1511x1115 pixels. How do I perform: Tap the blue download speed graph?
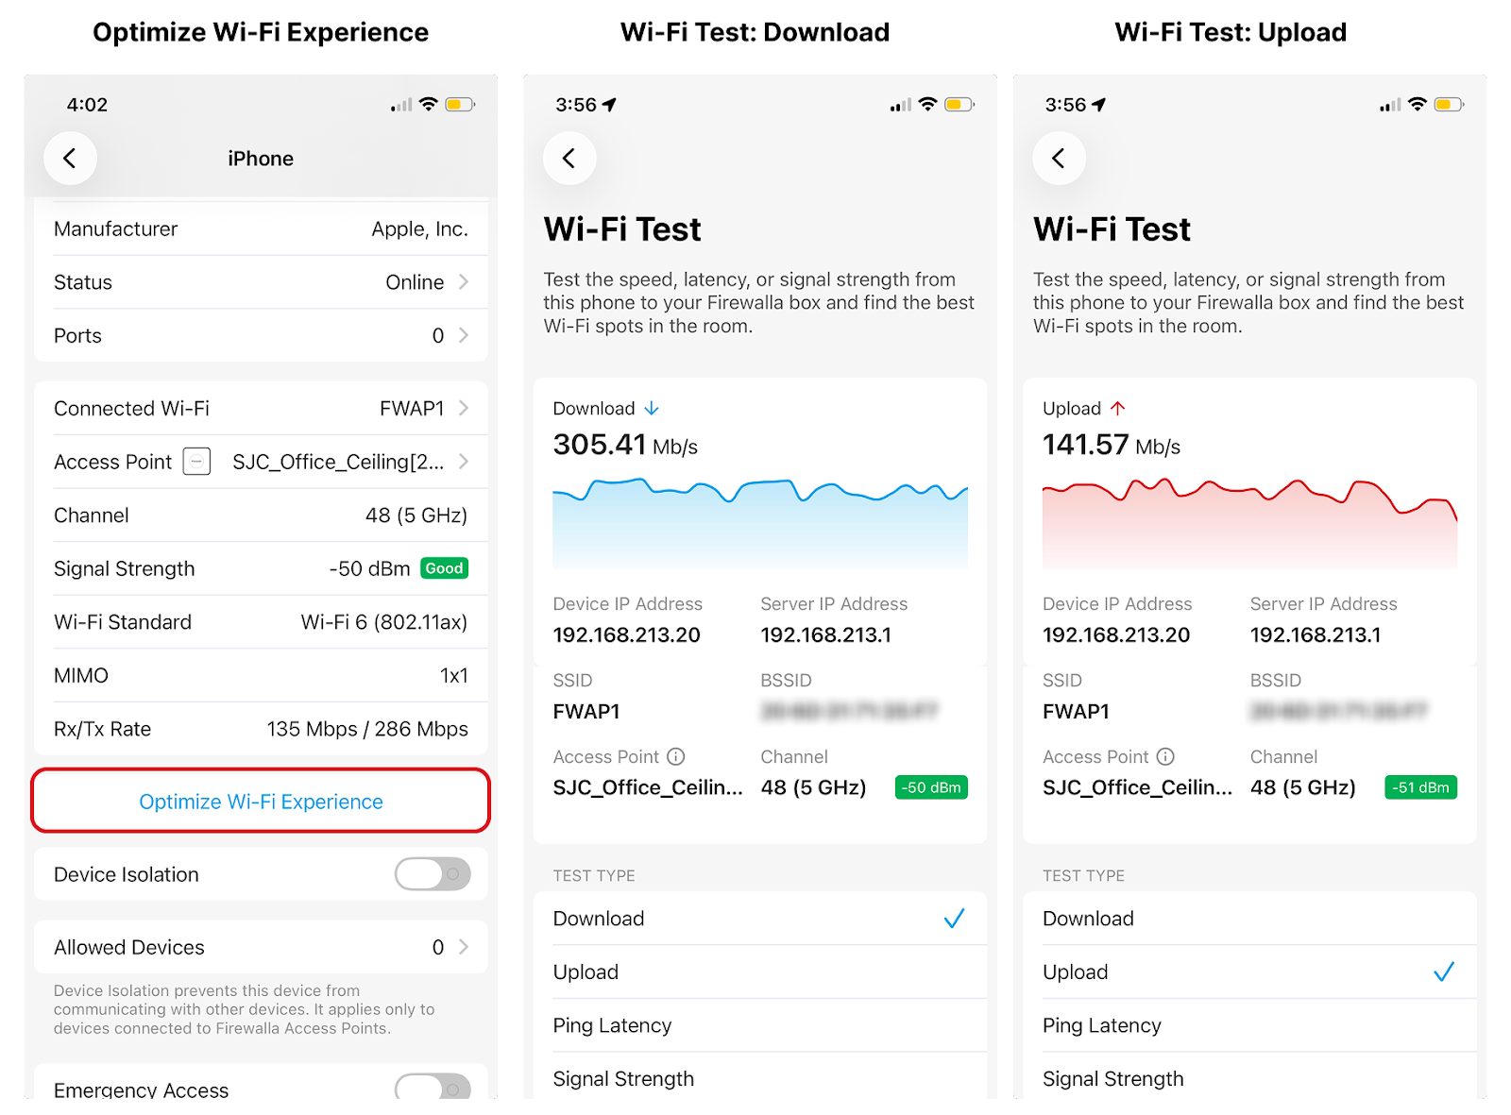[759, 524]
